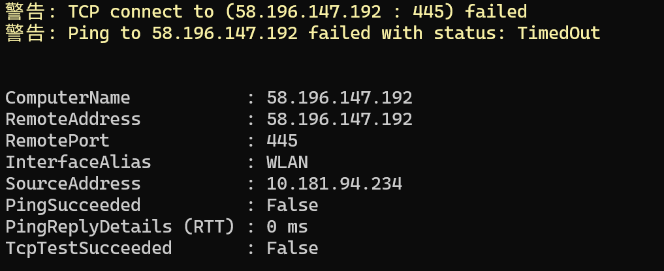Click the IP value beside RemoteAddress
The image size is (664, 271).
(x=340, y=119)
